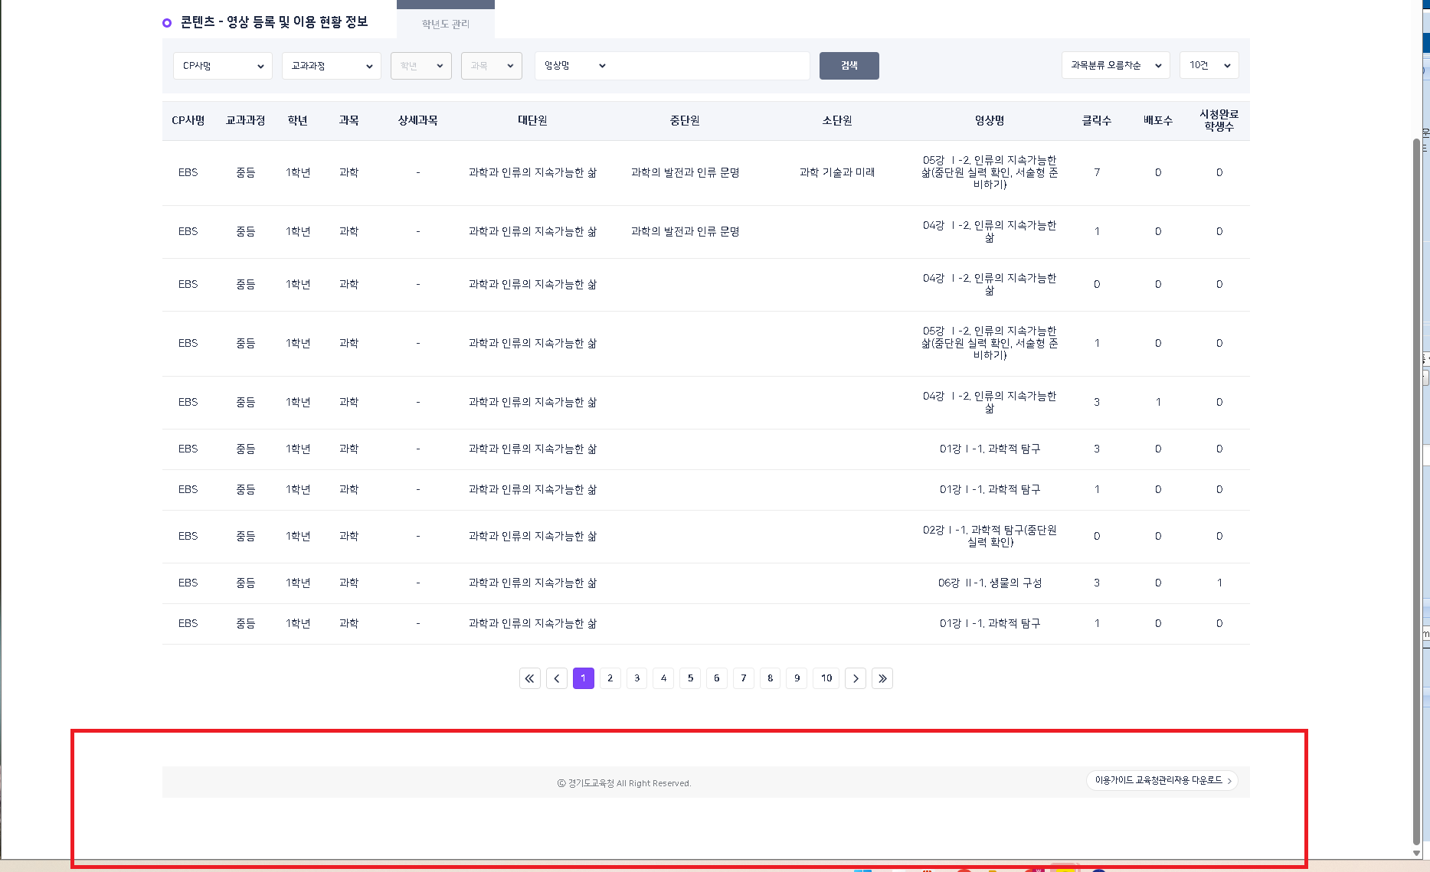
Task: Open the CP사명 dropdown filter
Action: click(x=223, y=66)
